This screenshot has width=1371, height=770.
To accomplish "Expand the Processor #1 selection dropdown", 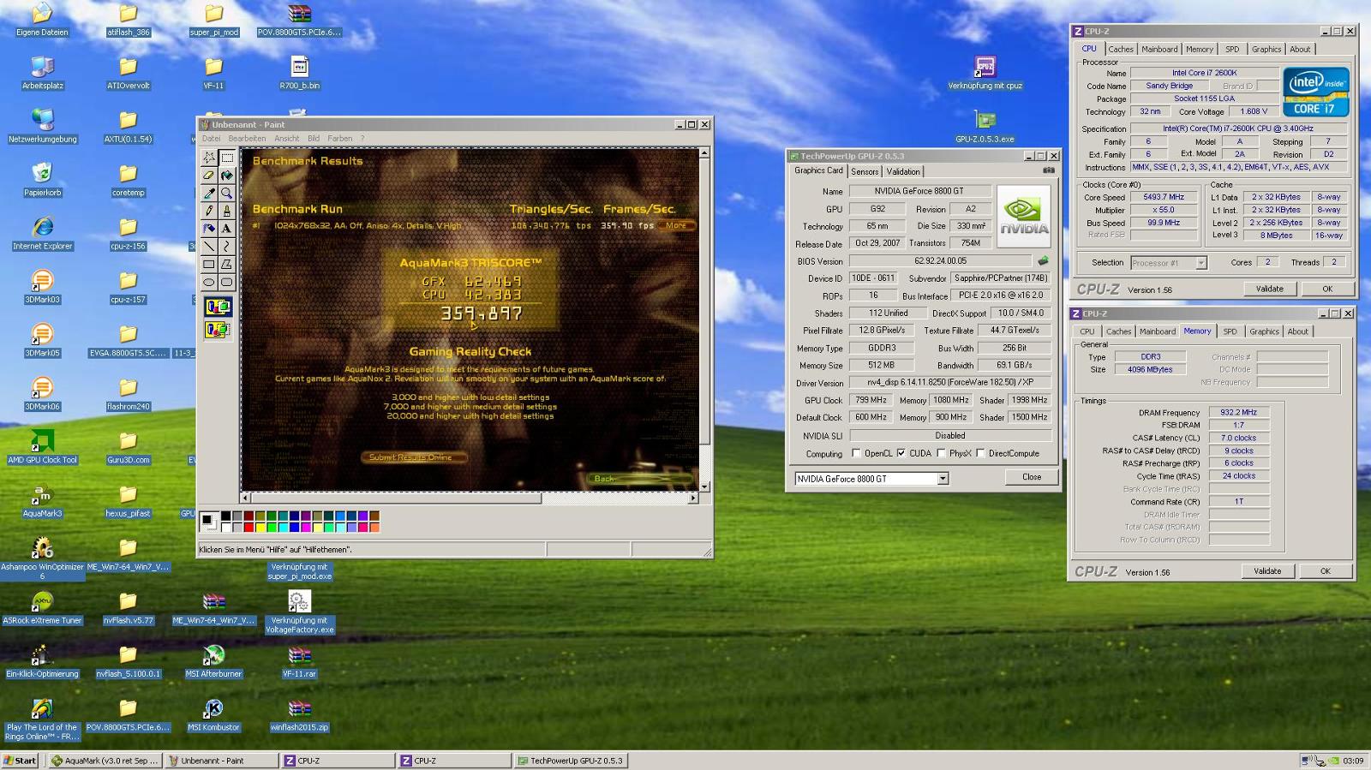I will coord(1200,263).
